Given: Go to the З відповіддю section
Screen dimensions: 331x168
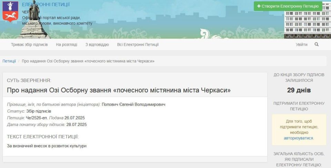Looking at the screenshot, I should click(97, 44).
